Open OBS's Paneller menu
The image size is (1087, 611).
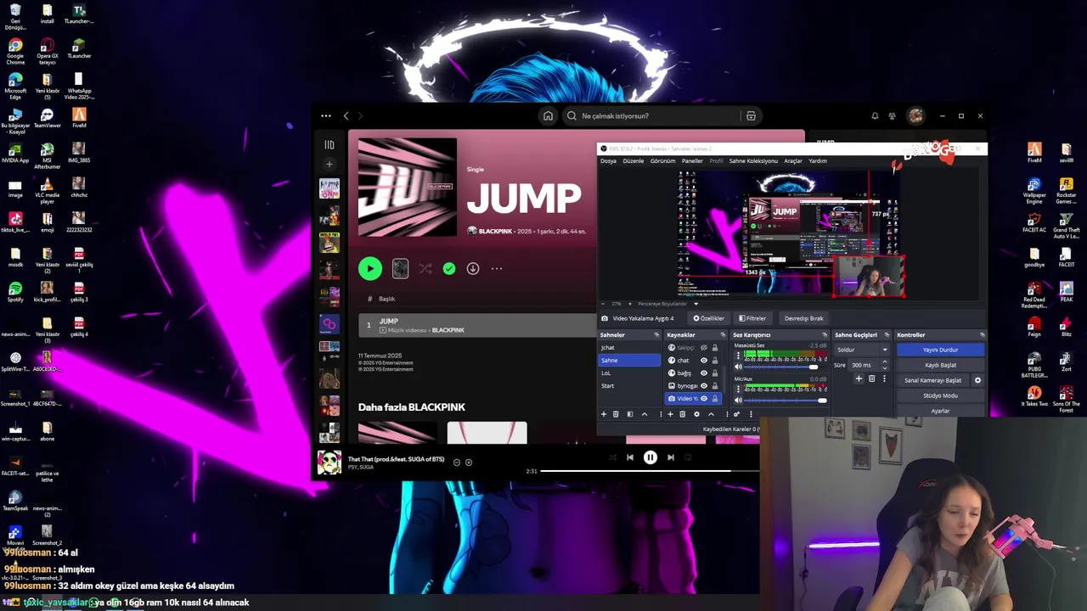pos(692,161)
